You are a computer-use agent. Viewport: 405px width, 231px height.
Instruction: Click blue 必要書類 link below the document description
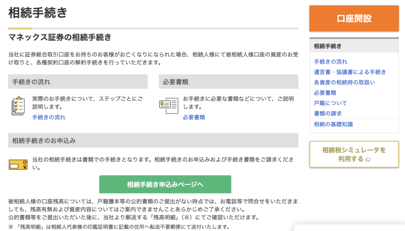tap(194, 117)
